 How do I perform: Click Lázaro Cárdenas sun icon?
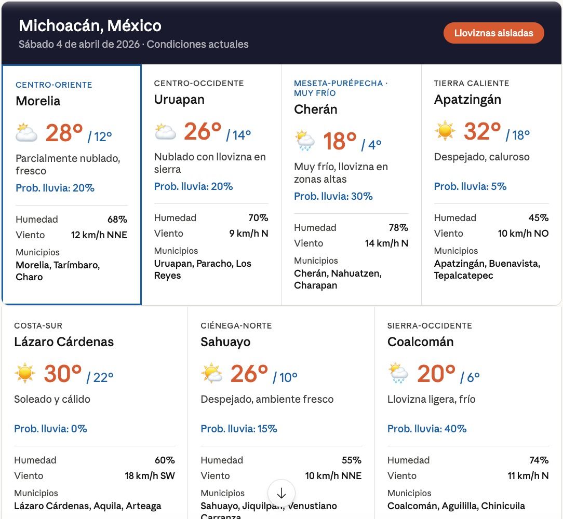click(x=25, y=374)
